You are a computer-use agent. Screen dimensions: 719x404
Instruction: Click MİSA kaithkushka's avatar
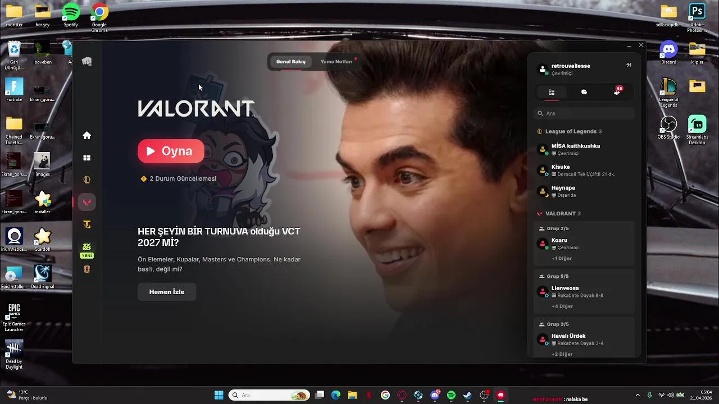[x=543, y=149]
